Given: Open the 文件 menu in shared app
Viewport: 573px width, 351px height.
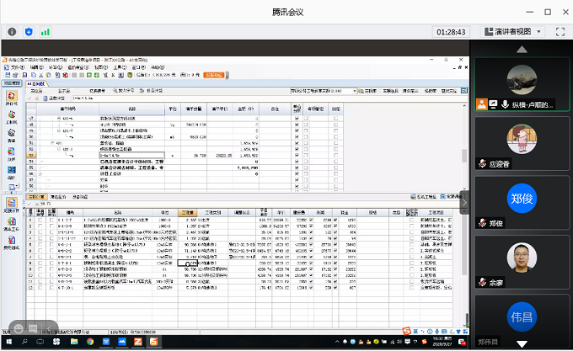Looking at the screenshot, I should coord(17,67).
